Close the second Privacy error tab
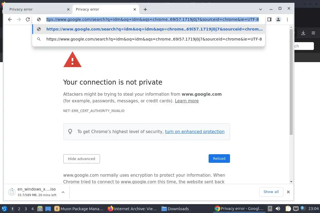Screen dimensions: 320x213 tap(135, 9)
